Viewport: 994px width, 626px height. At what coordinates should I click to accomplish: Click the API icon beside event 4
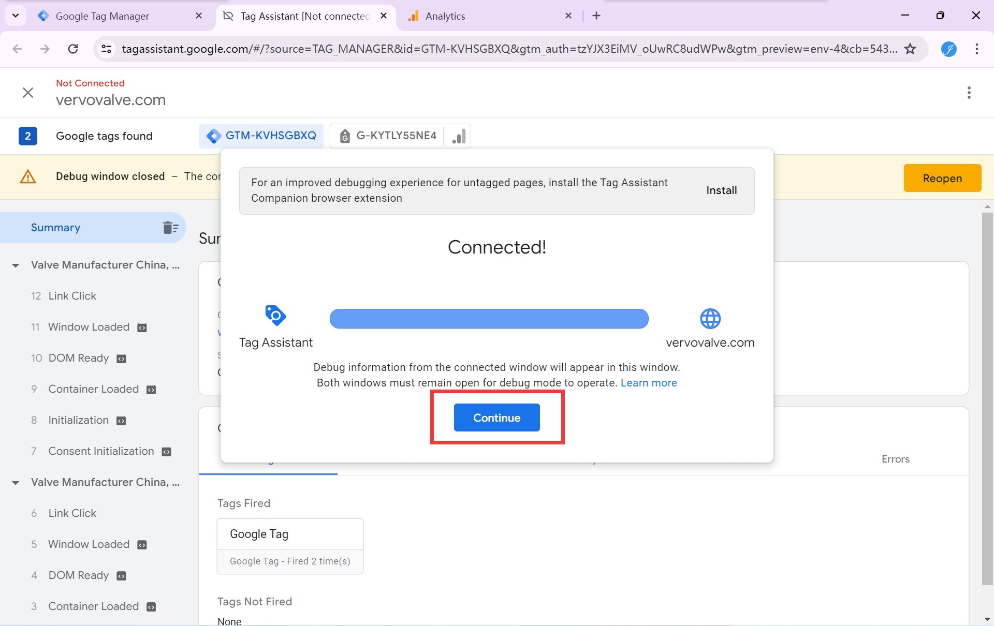[x=121, y=576]
